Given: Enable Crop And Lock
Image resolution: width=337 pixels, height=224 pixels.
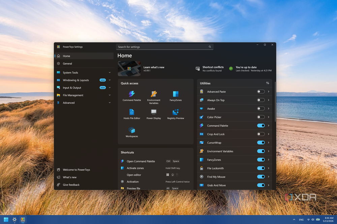Looking at the screenshot, I should (261, 134).
